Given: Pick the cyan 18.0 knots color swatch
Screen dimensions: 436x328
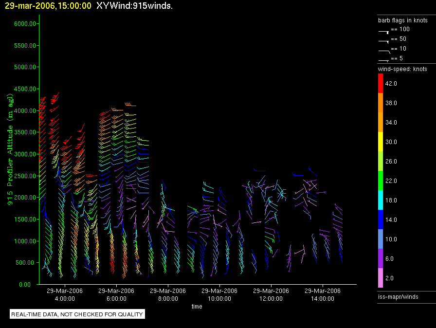Looking at the screenshot, I should tap(380, 200).
